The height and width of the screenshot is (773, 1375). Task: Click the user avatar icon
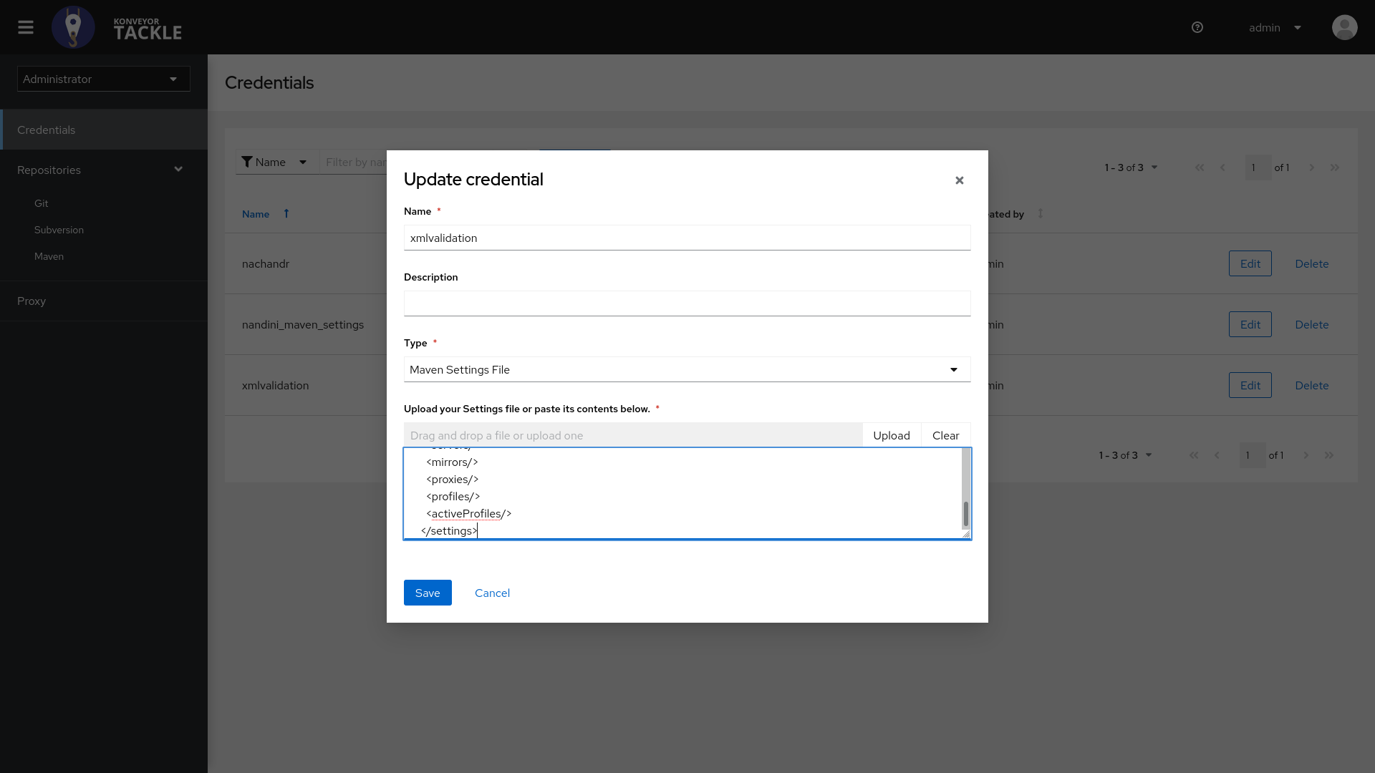click(1344, 27)
